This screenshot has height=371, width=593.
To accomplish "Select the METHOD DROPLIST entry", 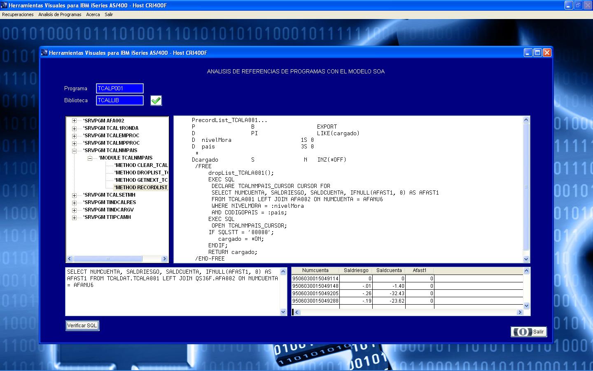I will point(140,172).
